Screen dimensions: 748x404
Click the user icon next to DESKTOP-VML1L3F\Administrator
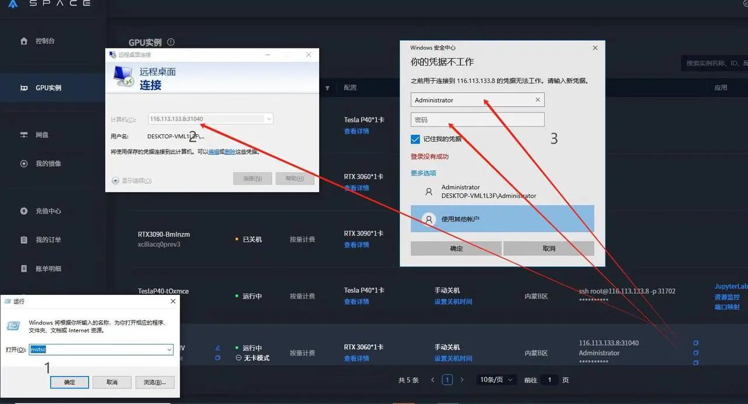pos(429,191)
